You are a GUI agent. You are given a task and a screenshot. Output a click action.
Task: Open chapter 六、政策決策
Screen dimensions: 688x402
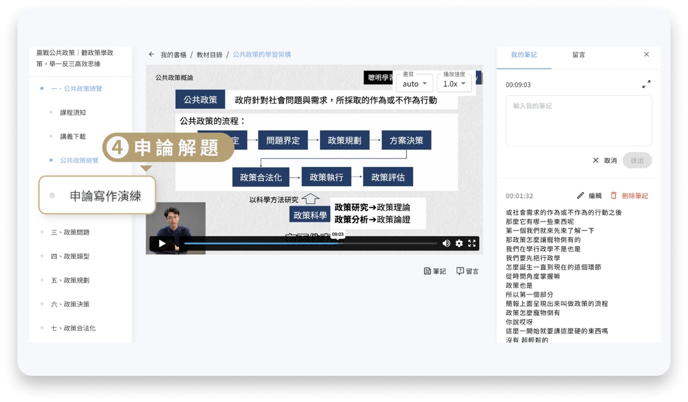pos(70,304)
